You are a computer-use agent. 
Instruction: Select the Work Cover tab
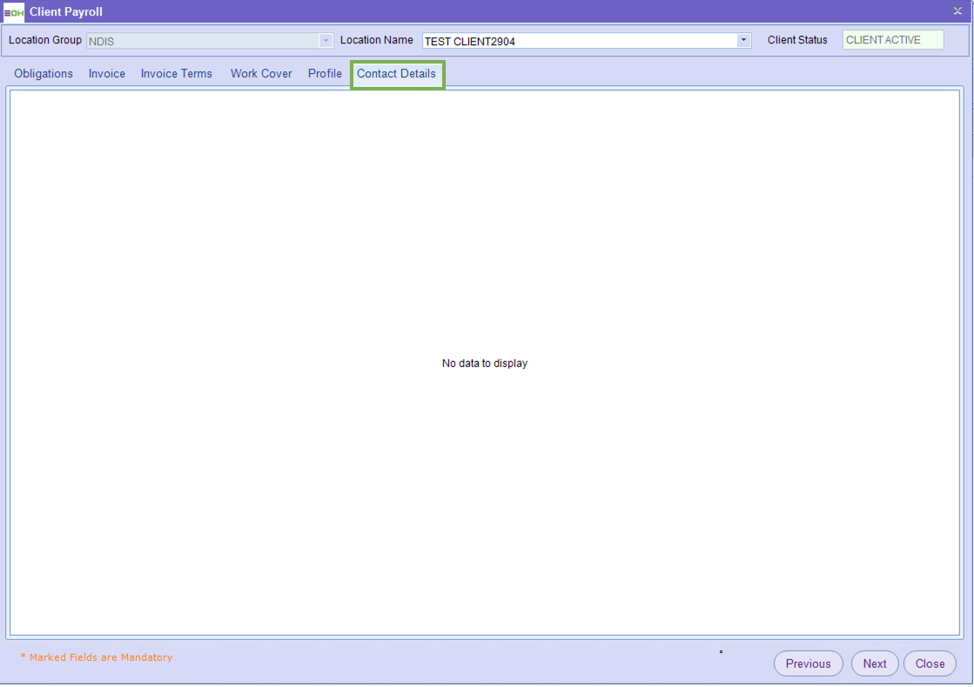point(261,74)
